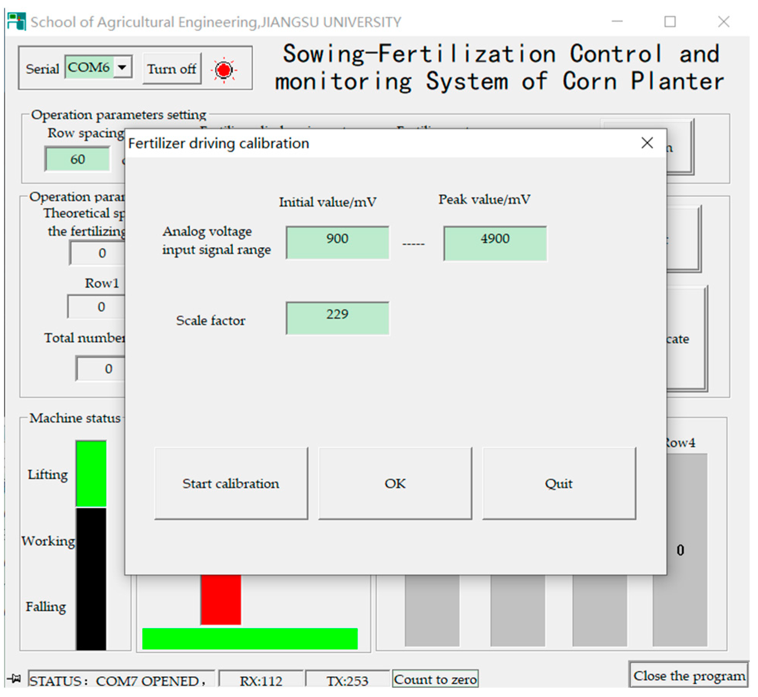Open the COM6 serial port dropdown

point(122,68)
